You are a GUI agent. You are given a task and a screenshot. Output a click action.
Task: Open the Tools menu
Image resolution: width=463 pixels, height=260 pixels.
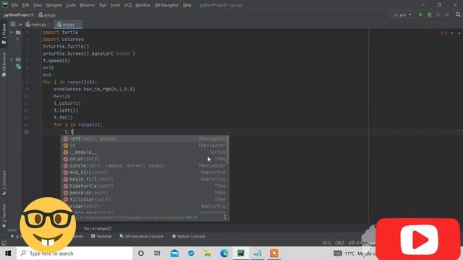click(x=115, y=5)
